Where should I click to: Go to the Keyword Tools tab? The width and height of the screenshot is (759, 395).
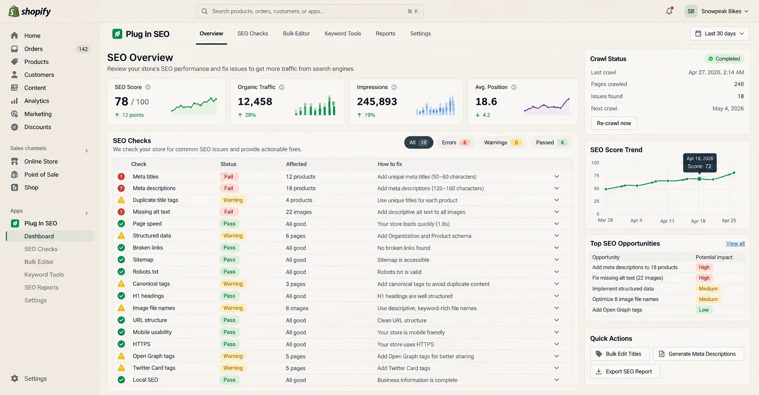343,34
